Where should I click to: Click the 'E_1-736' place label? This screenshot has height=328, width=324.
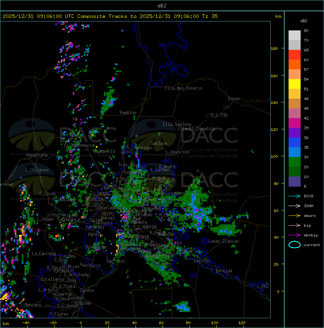coord(219,115)
